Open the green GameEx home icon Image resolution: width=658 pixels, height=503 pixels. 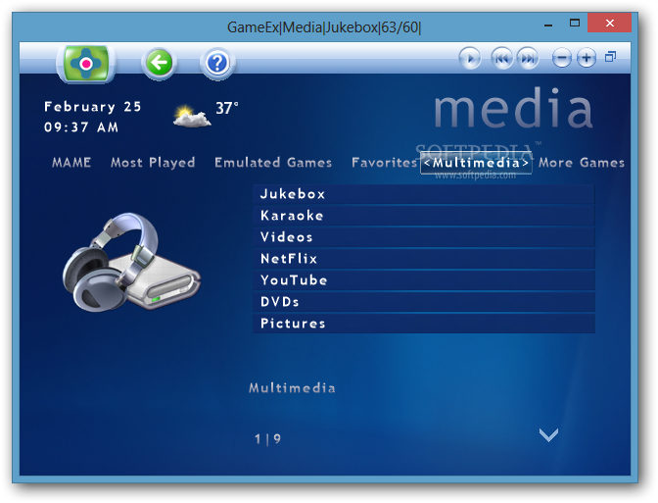[86, 64]
